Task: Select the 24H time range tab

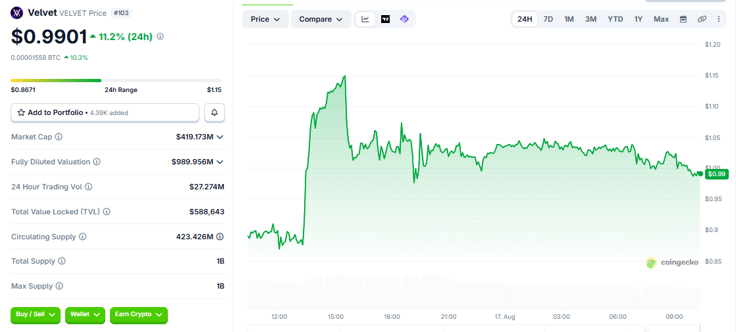Action: [x=525, y=19]
